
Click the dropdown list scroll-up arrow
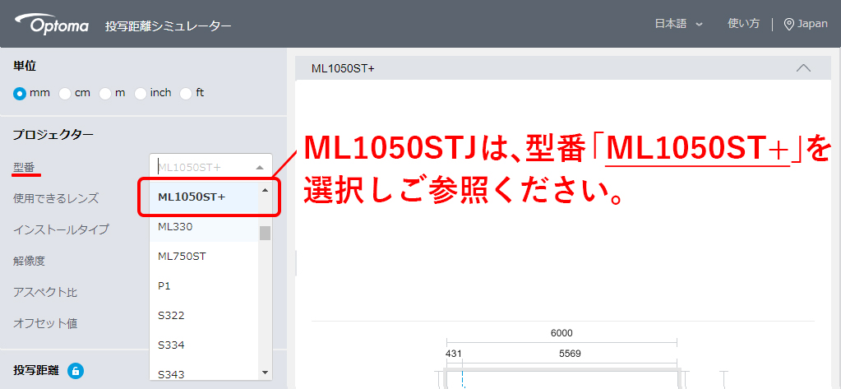[x=265, y=191]
